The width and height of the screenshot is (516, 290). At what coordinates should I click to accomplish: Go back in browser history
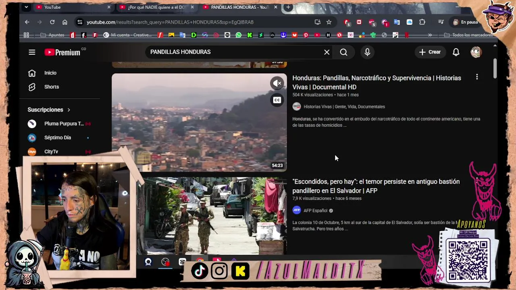27,22
